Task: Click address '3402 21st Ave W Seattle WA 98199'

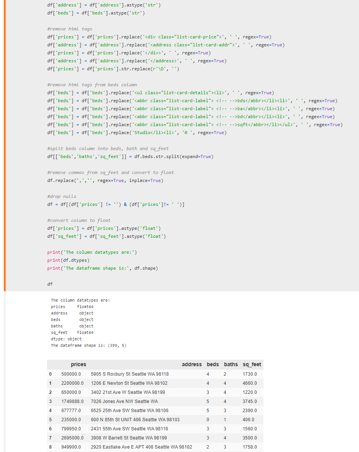Action: point(128,392)
